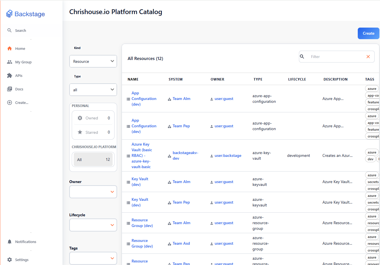Click the Create... plus icon in sidebar
This screenshot has height=265, width=380.
[x=10, y=103]
